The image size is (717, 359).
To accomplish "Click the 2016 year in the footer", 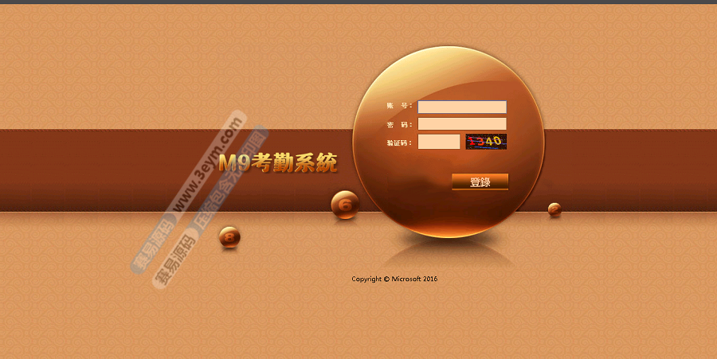I will (430, 279).
